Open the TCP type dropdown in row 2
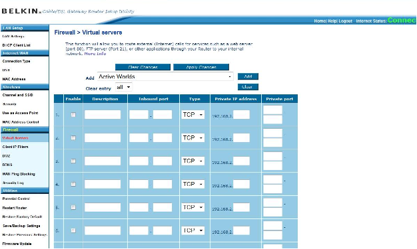Screen dimensions: 417x249 pyautogui.click(x=193, y=138)
